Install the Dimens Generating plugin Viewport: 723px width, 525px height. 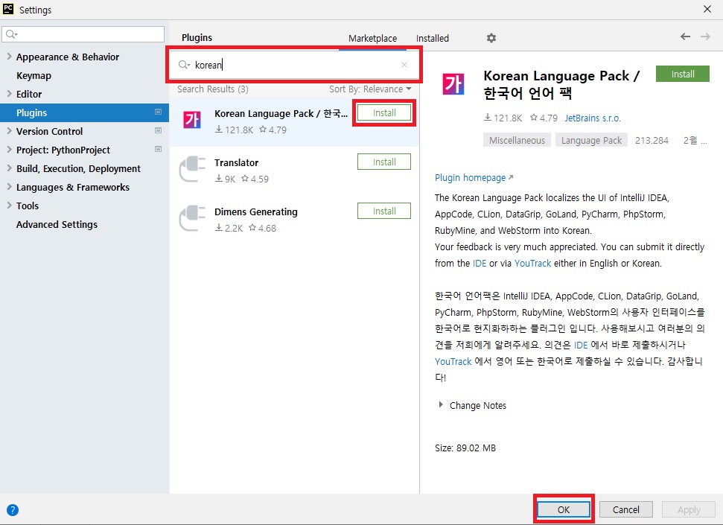pyautogui.click(x=384, y=211)
